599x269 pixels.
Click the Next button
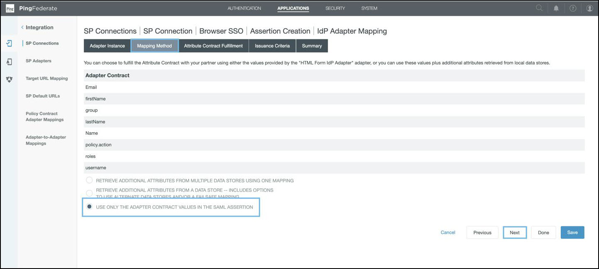514,233
